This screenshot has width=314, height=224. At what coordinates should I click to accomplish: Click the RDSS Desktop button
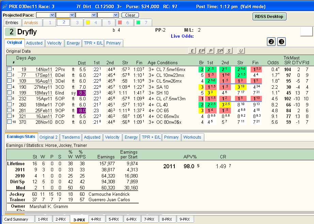[269, 17]
